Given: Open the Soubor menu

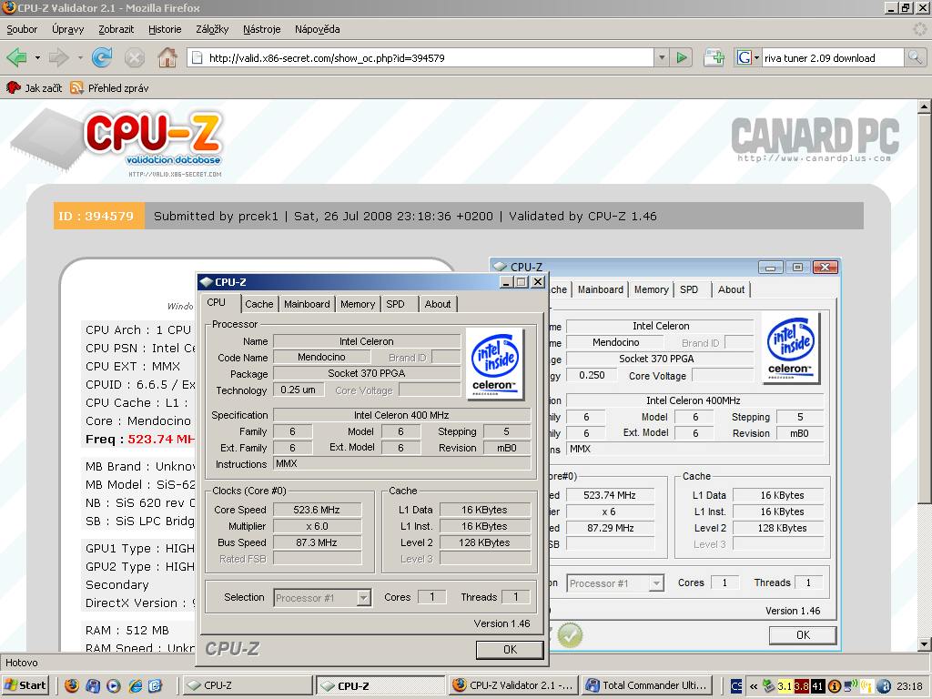Looking at the screenshot, I should 22,29.
